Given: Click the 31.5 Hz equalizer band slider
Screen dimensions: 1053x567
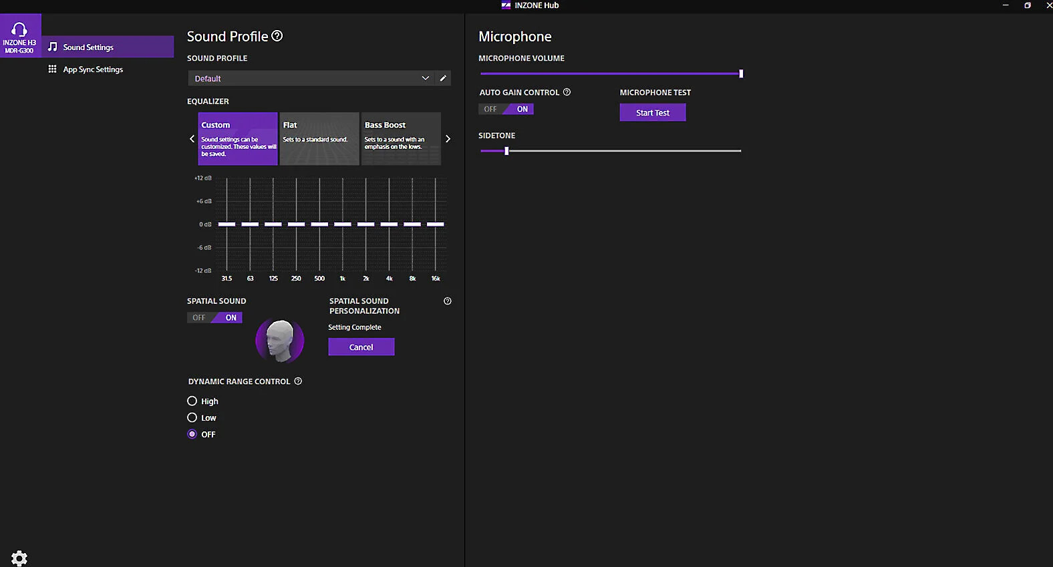Looking at the screenshot, I should pos(227,224).
